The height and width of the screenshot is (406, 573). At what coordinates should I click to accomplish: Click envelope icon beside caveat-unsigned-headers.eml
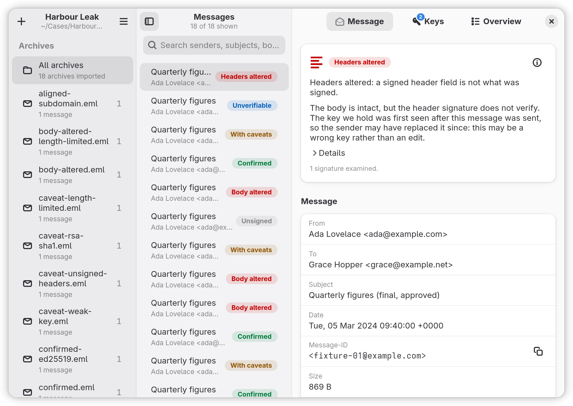27,284
